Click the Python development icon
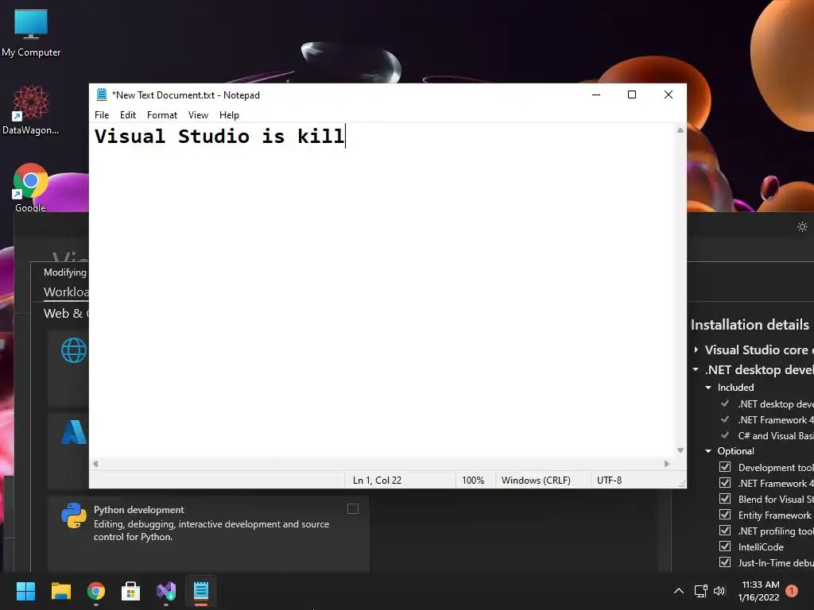The height and width of the screenshot is (610, 814). click(x=74, y=515)
